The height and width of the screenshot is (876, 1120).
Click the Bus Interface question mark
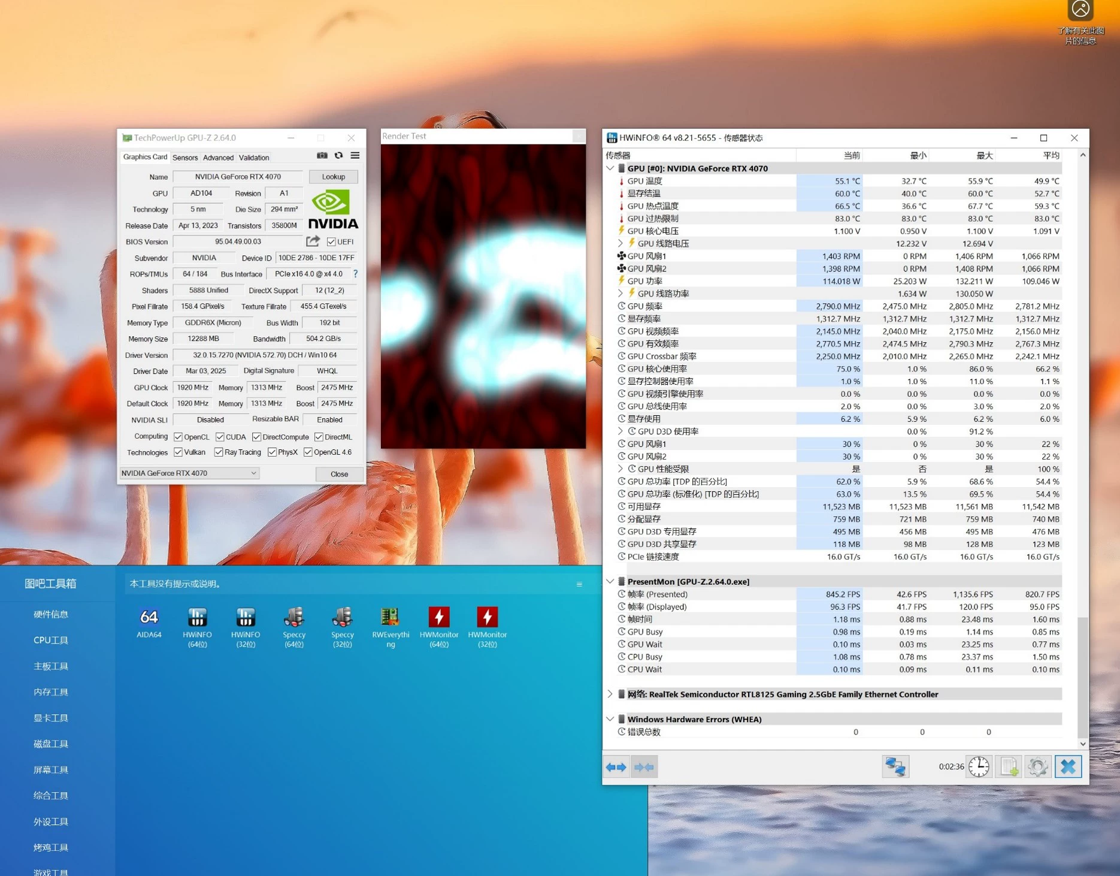point(356,274)
